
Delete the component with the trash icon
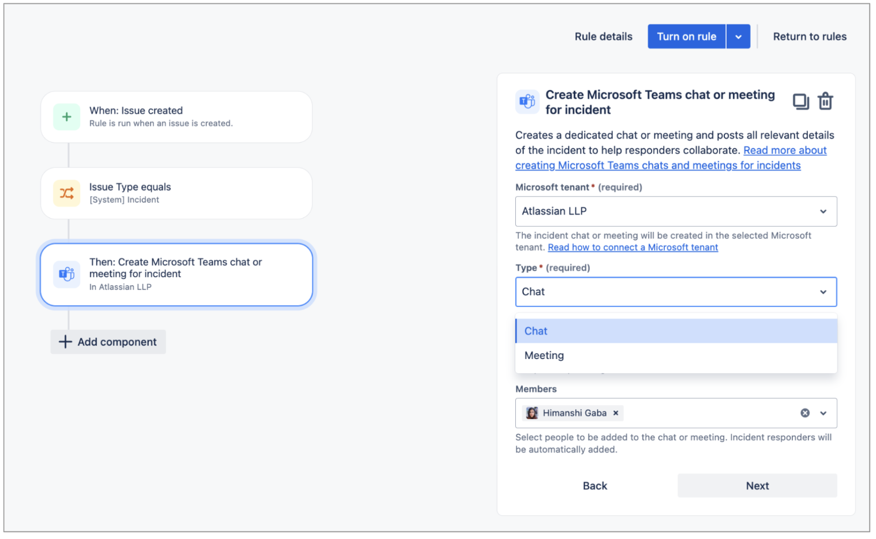coord(825,101)
